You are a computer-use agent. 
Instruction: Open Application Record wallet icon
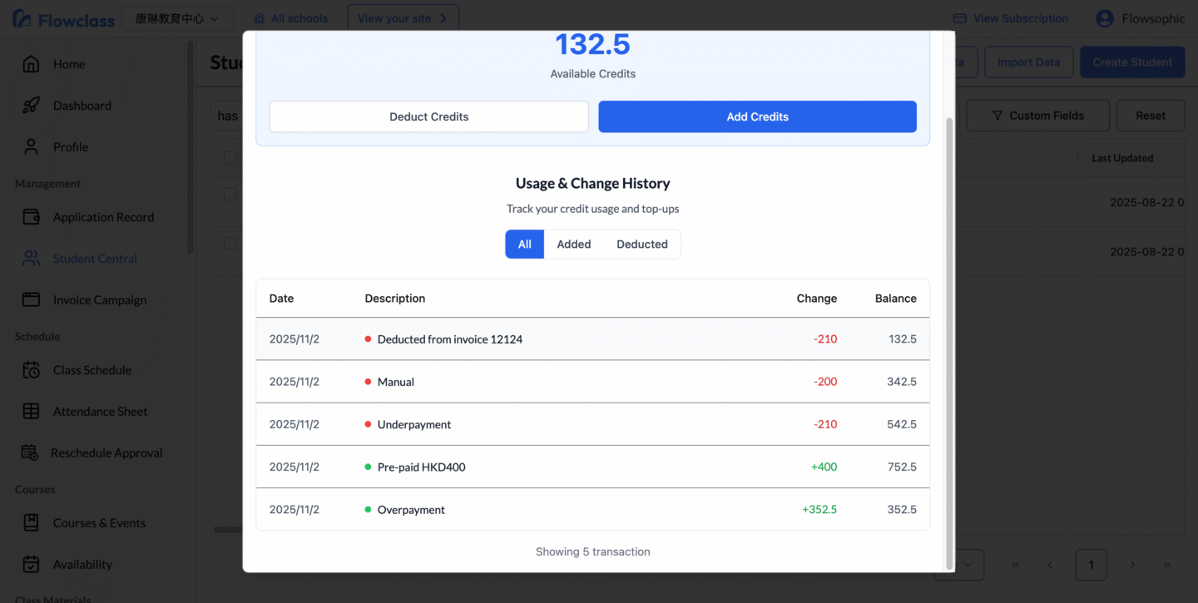point(31,217)
